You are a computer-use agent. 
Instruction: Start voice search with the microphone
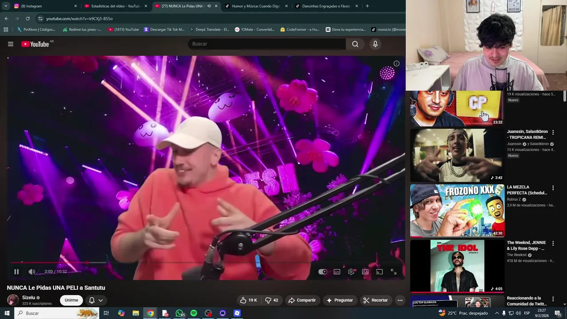[x=375, y=44]
